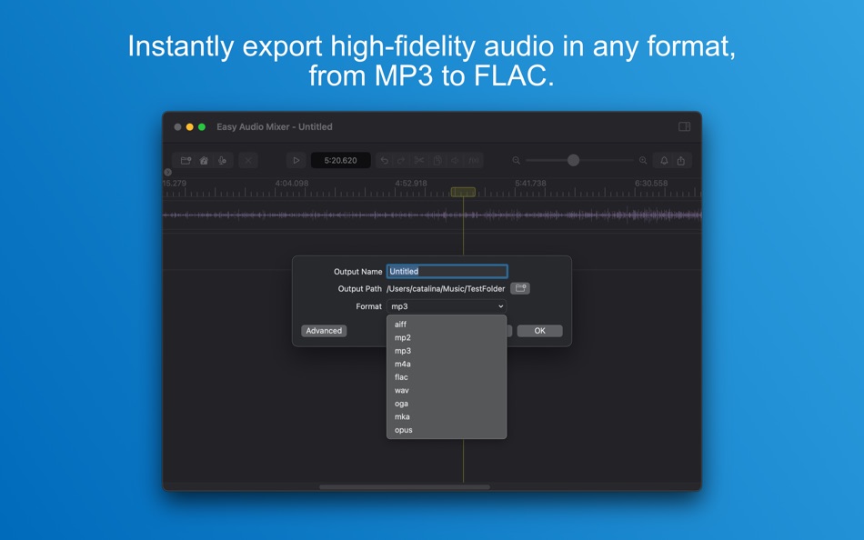The width and height of the screenshot is (864, 540).
Task: Redo the last undone edit
Action: click(x=401, y=160)
